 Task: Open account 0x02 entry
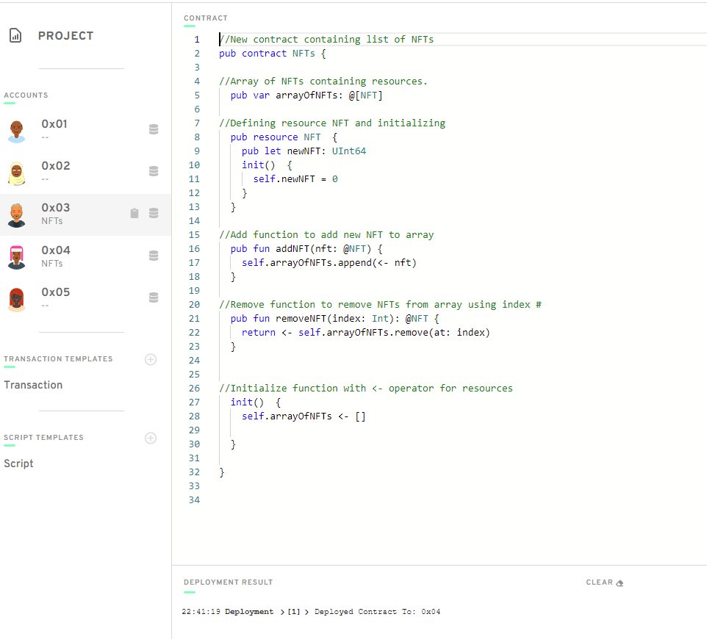click(86, 173)
